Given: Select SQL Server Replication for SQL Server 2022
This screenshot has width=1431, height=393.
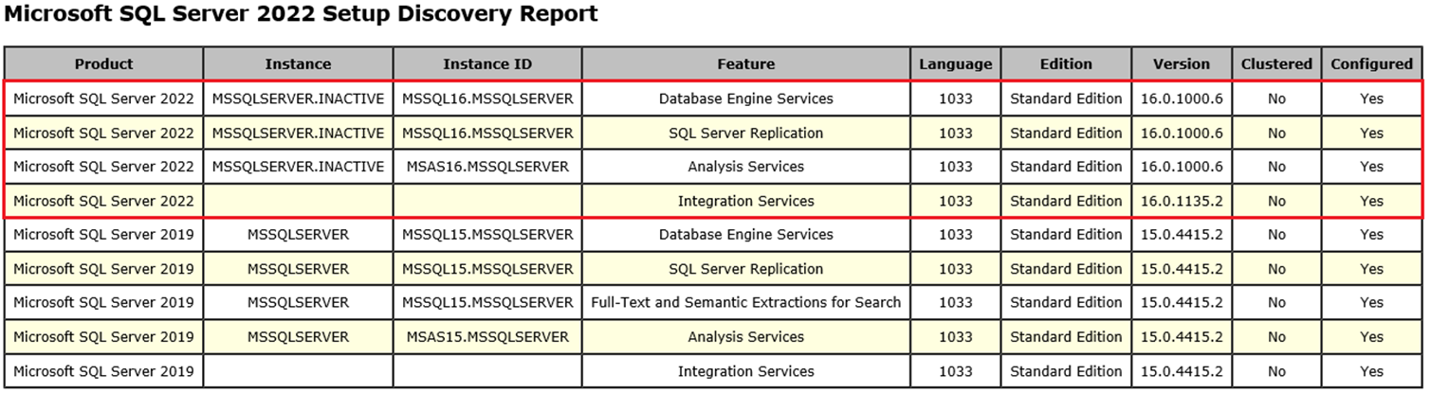Looking at the screenshot, I should (x=746, y=133).
